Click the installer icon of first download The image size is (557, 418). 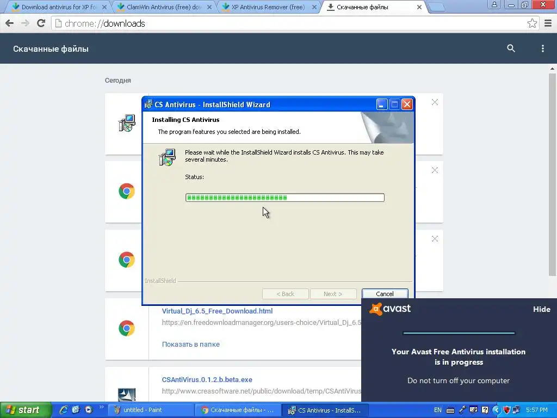pyautogui.click(x=127, y=123)
